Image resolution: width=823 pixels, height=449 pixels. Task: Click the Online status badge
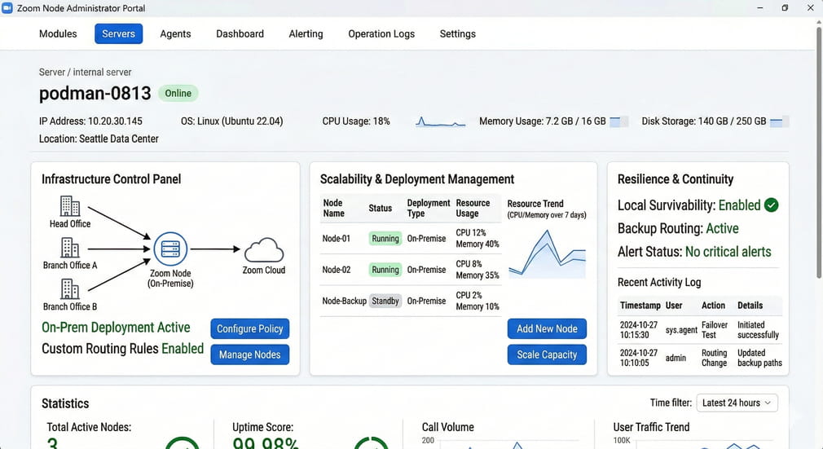tap(178, 93)
